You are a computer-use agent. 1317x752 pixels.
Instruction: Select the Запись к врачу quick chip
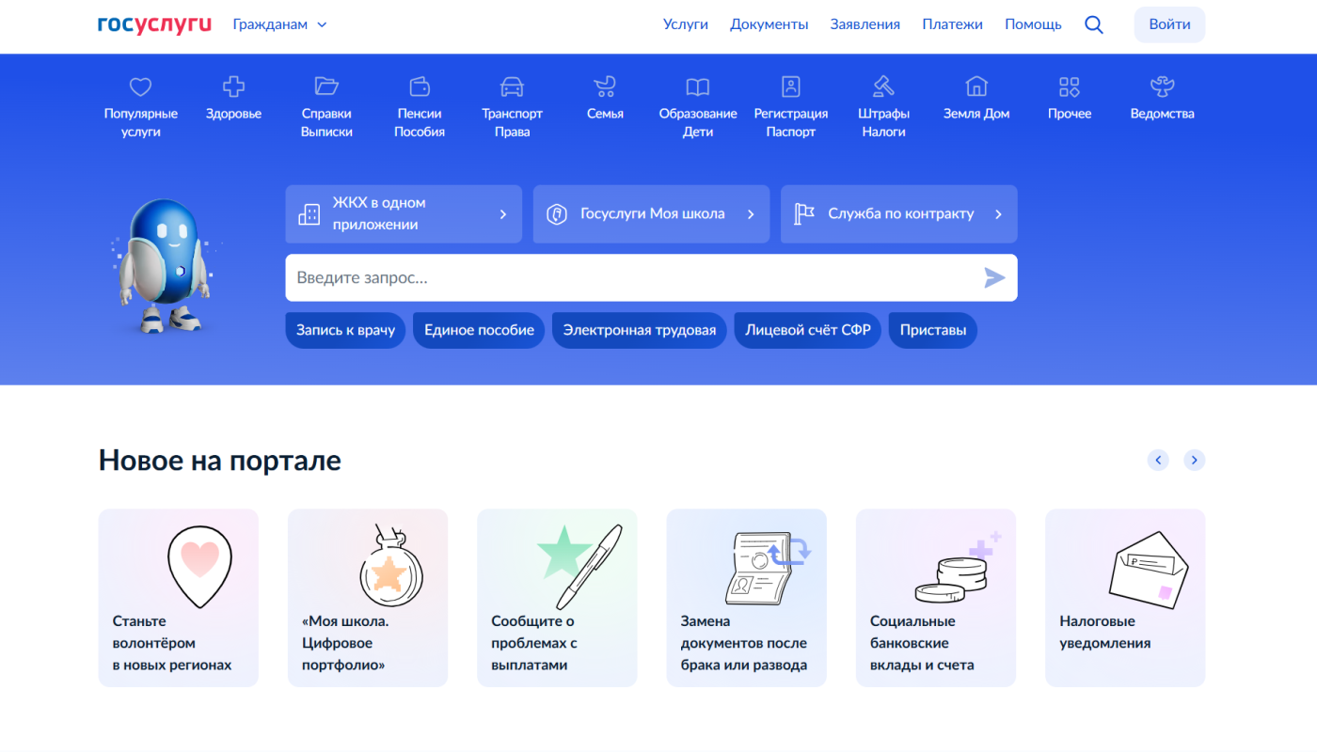click(x=345, y=331)
